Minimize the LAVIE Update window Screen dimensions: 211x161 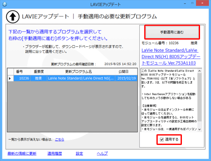(x=185, y=3)
